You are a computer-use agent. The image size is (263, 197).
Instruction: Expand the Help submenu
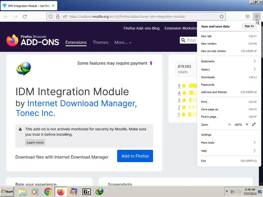click(x=229, y=151)
